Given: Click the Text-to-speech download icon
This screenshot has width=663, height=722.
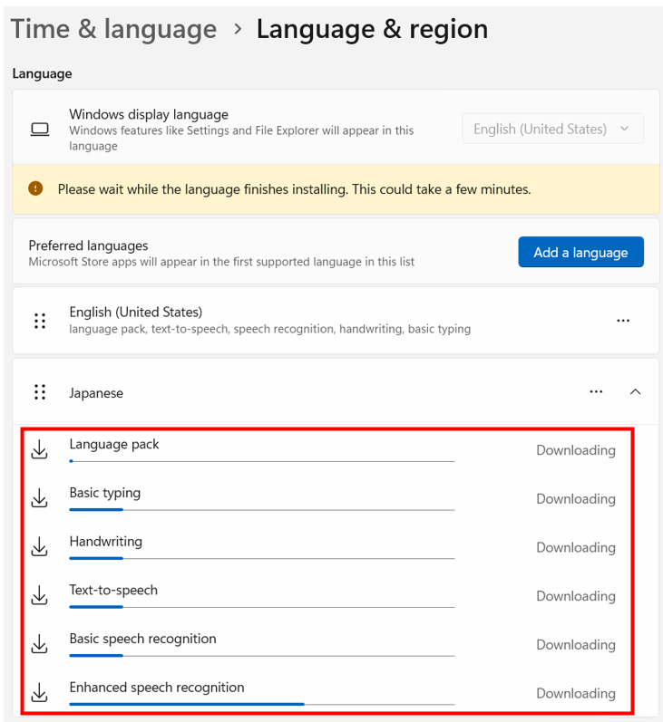Looking at the screenshot, I should (40, 595).
